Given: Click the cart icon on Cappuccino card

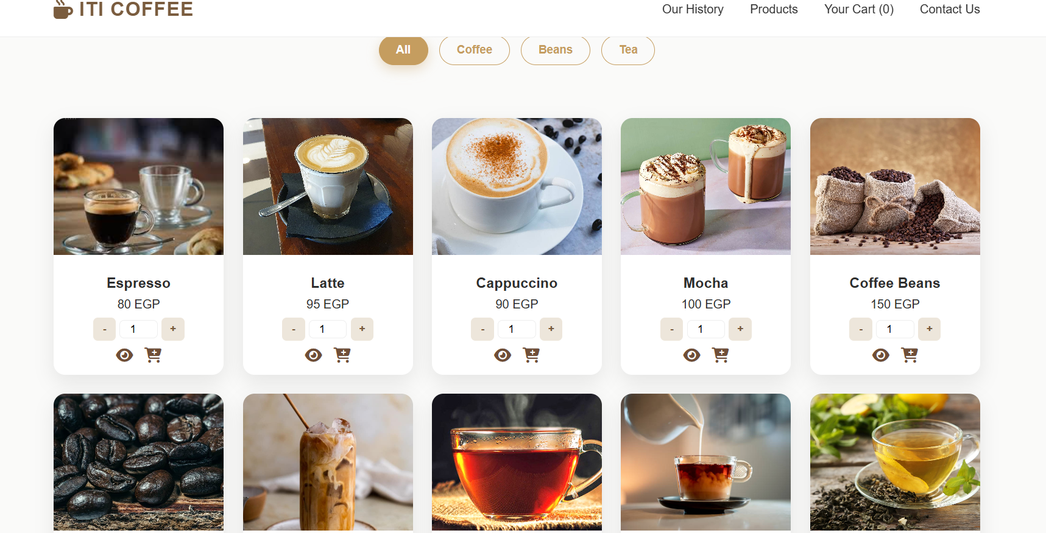Looking at the screenshot, I should click(x=531, y=355).
